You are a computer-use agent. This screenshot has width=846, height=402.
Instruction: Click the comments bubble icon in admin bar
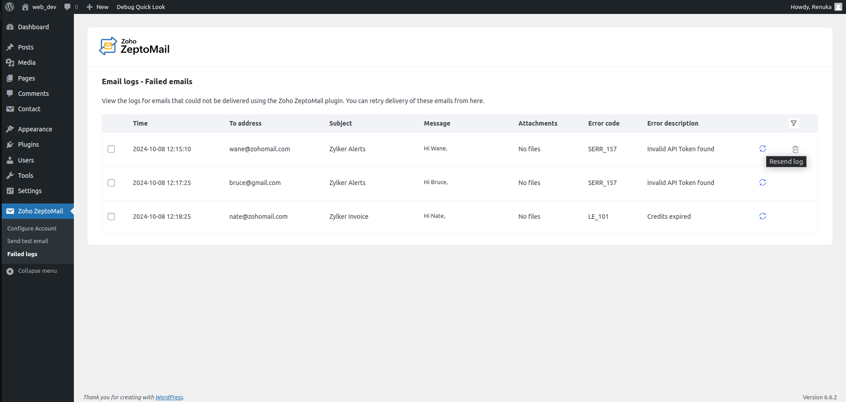[68, 7]
